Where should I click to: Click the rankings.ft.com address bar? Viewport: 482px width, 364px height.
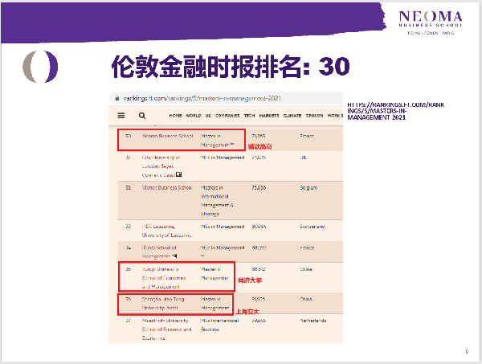coord(226,98)
